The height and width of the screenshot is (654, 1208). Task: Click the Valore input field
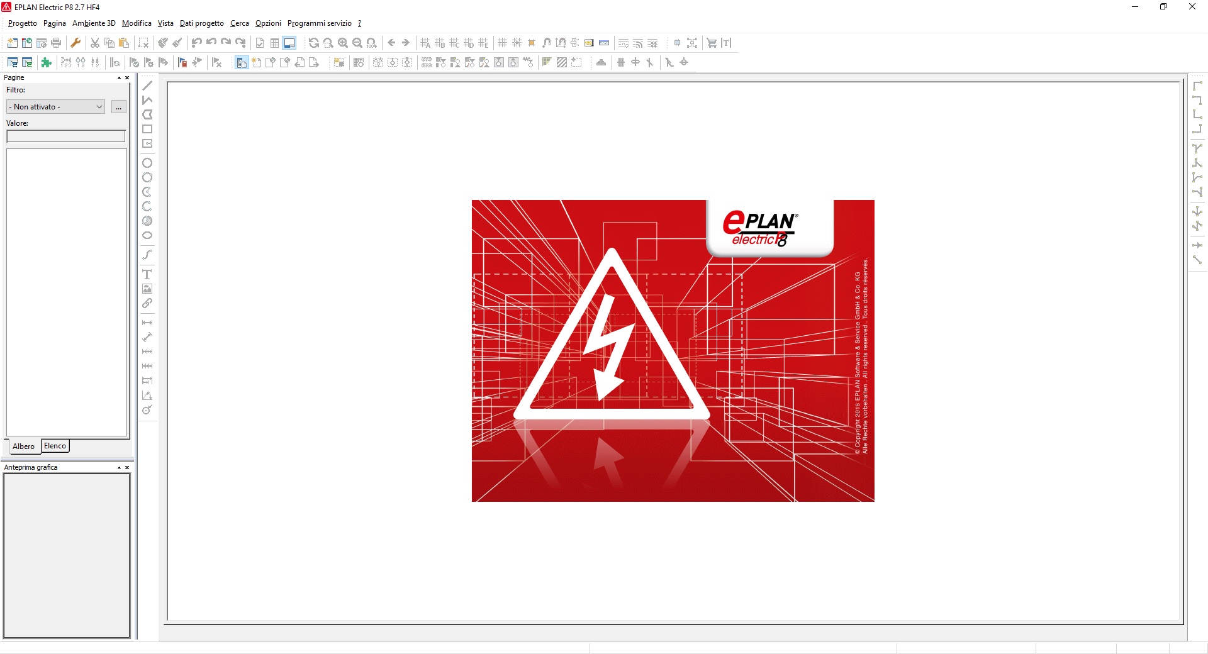pyautogui.click(x=66, y=136)
